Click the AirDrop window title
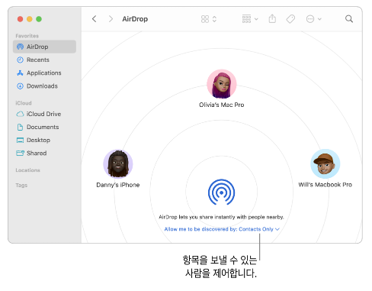Screen dimensions: 372x291 [135, 19]
